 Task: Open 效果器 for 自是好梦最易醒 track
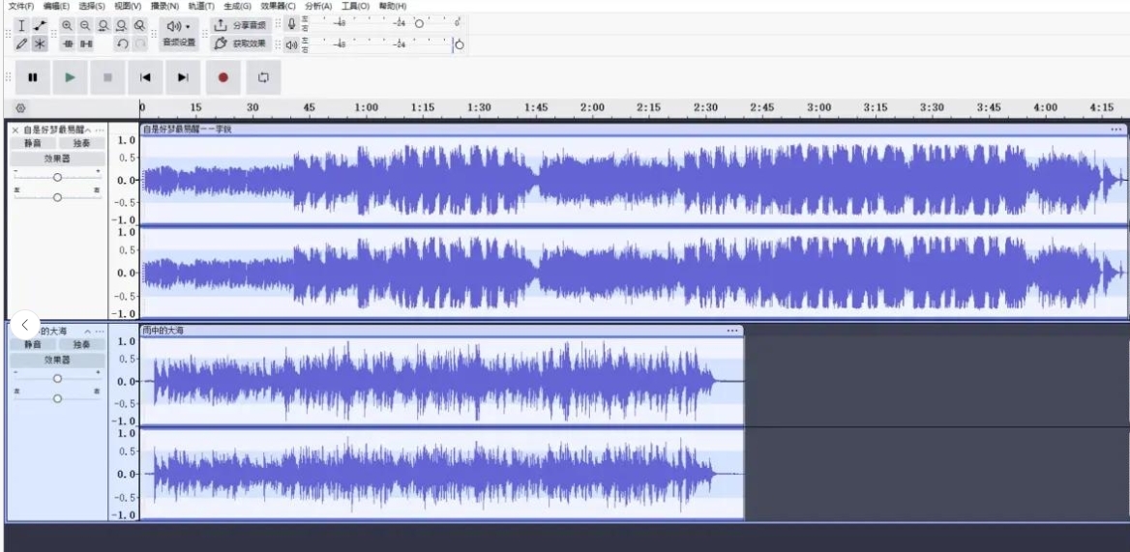pos(58,159)
